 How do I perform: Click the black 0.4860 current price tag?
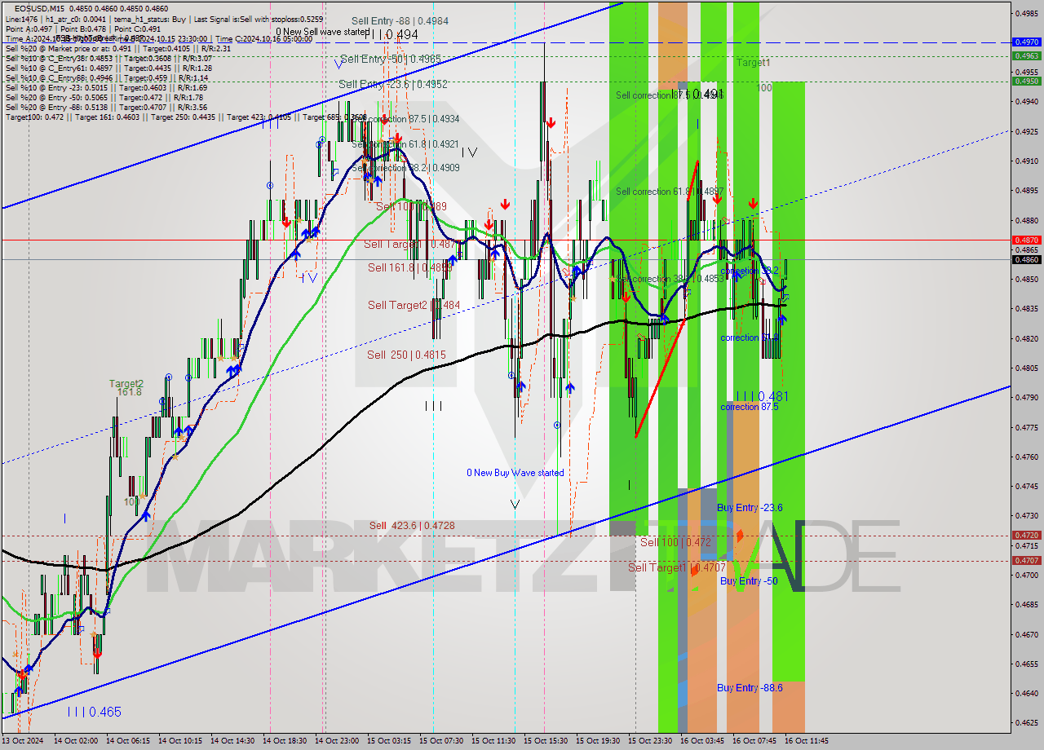[x=1026, y=259]
